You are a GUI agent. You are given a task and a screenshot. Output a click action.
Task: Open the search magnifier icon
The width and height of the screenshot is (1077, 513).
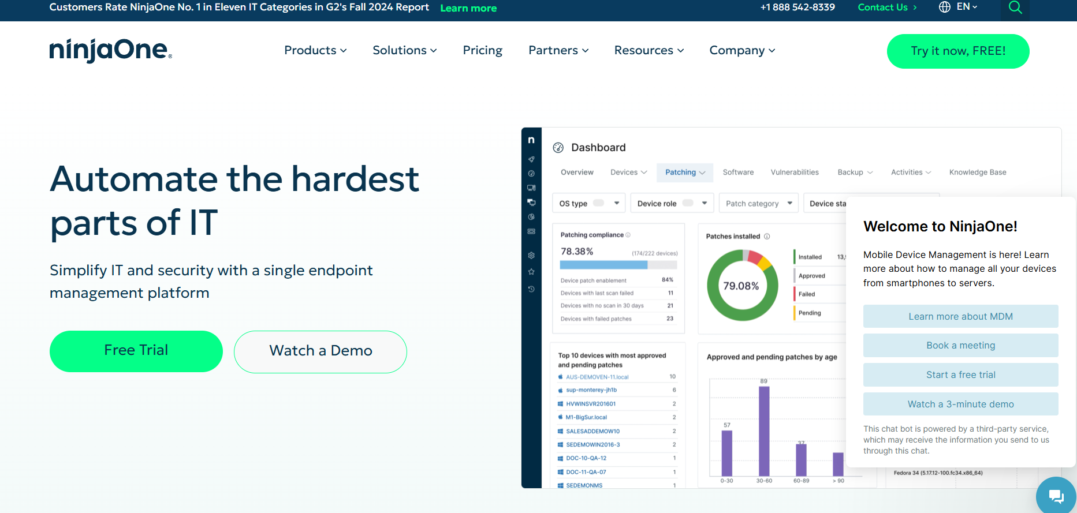coord(1015,8)
